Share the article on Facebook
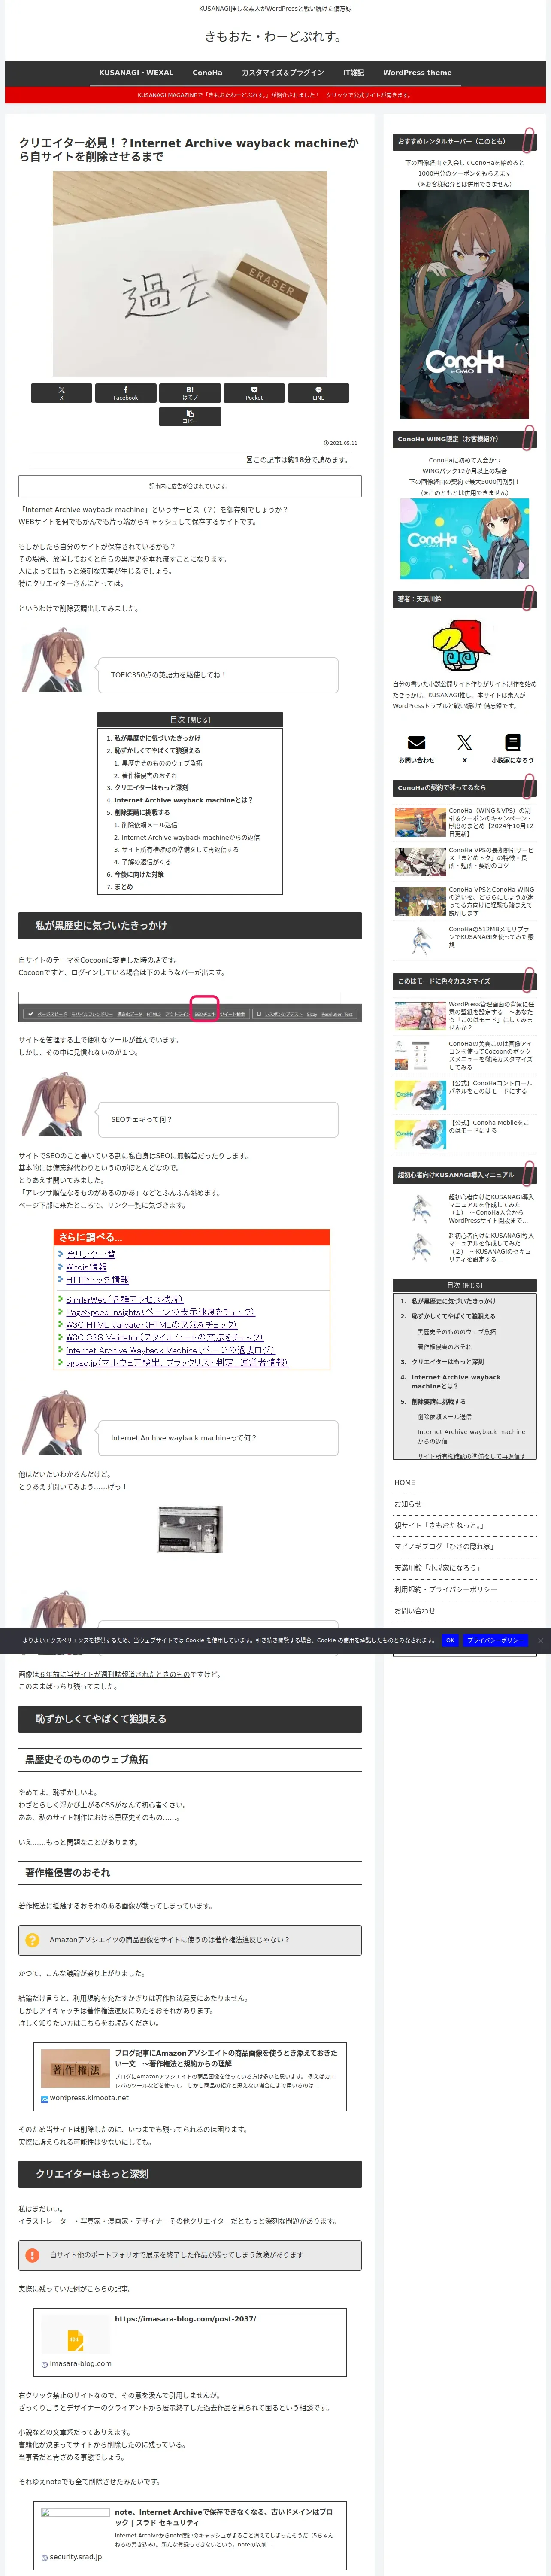This screenshot has width=551, height=2576. click(125, 393)
